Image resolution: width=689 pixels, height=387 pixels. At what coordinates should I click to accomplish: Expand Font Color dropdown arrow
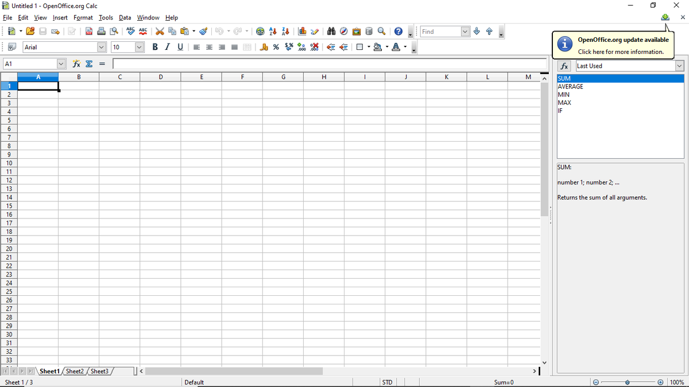(x=405, y=47)
